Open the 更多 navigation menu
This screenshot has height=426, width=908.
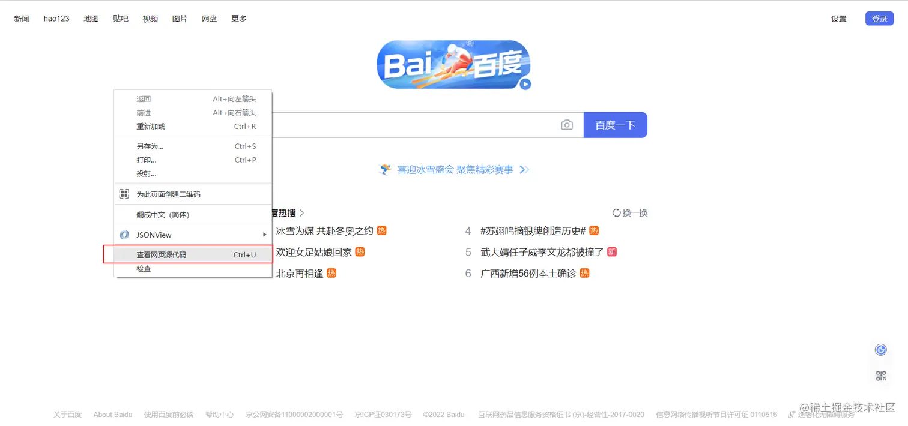[x=239, y=19]
